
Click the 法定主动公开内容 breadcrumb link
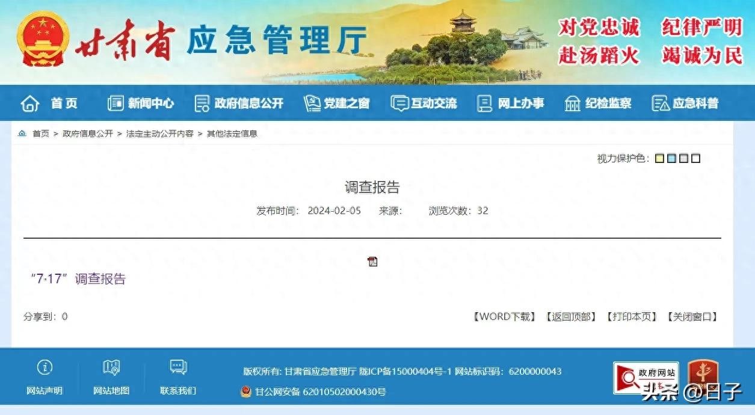click(159, 134)
